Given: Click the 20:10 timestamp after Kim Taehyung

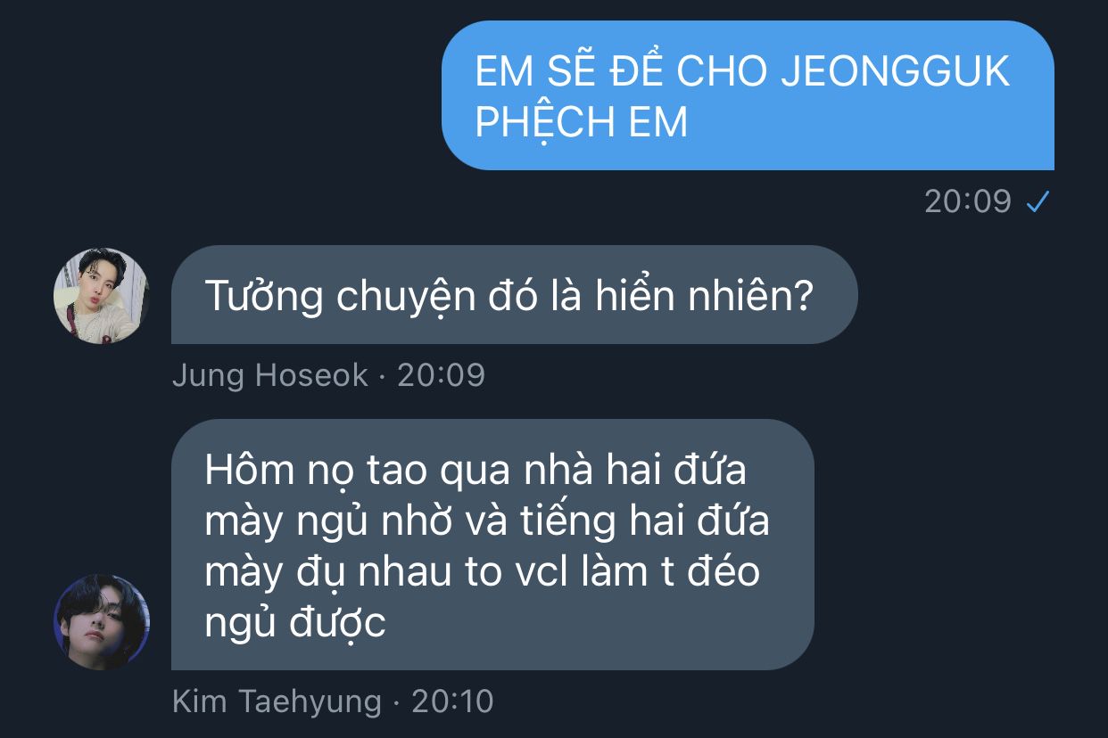Looking at the screenshot, I should (452, 701).
